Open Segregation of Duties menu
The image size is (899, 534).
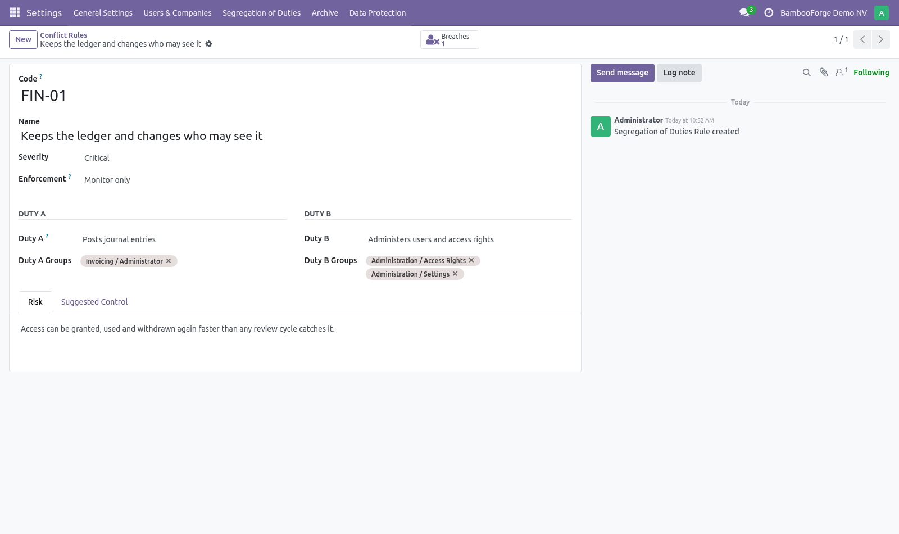[x=261, y=13]
